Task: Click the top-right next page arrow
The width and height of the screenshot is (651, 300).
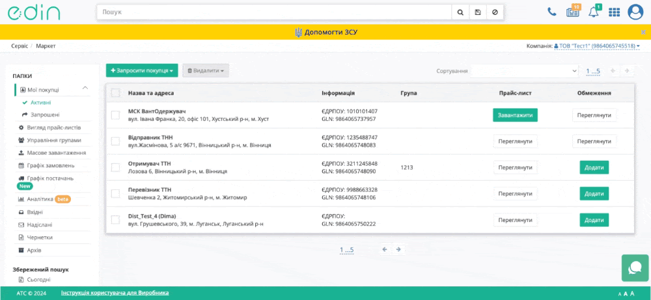Action: (627, 71)
